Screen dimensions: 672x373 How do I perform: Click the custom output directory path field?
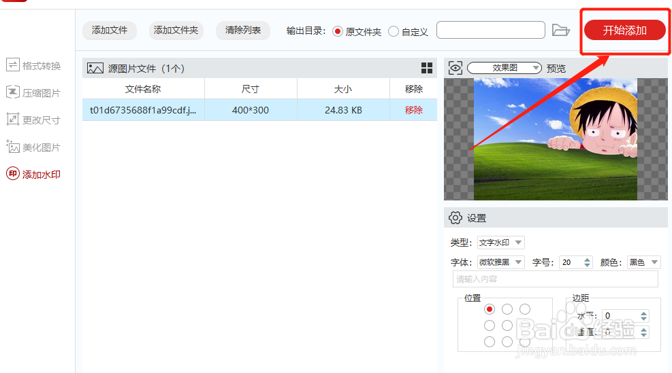point(491,30)
